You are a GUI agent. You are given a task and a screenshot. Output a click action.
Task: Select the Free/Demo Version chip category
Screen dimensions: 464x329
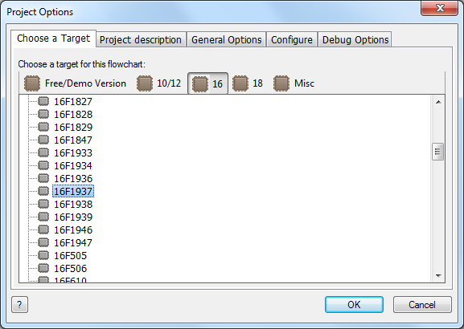[75, 83]
